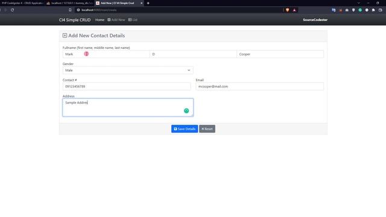Click the Gender label
Image resolution: width=386 pixels, height=217 pixels.
point(68,64)
